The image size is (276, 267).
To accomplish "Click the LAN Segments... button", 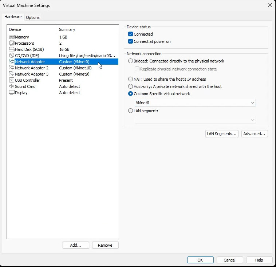I will pyautogui.click(x=222, y=134).
